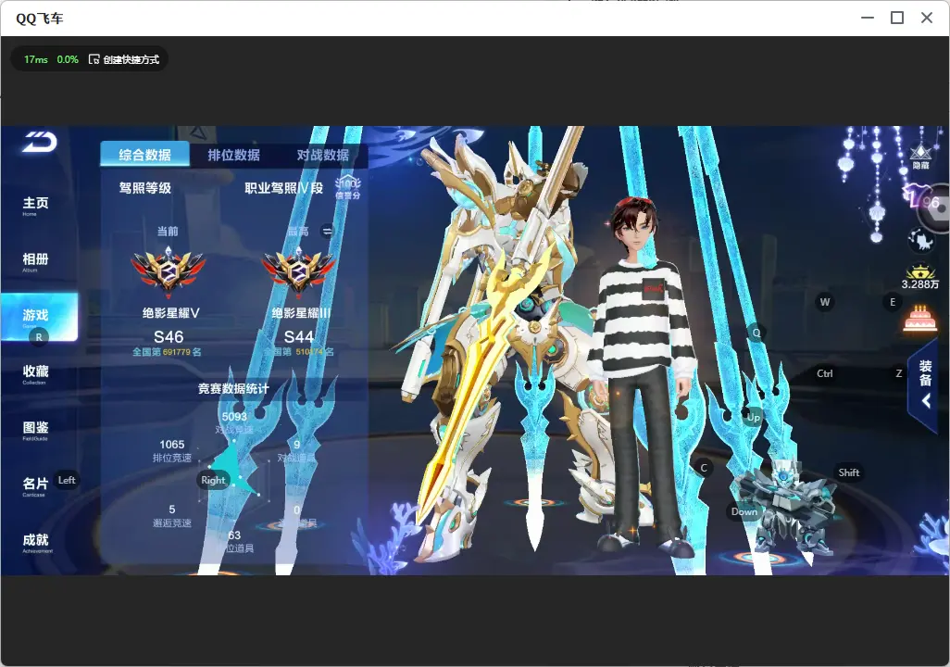Open the 成就 Achievement section

[x=36, y=542]
